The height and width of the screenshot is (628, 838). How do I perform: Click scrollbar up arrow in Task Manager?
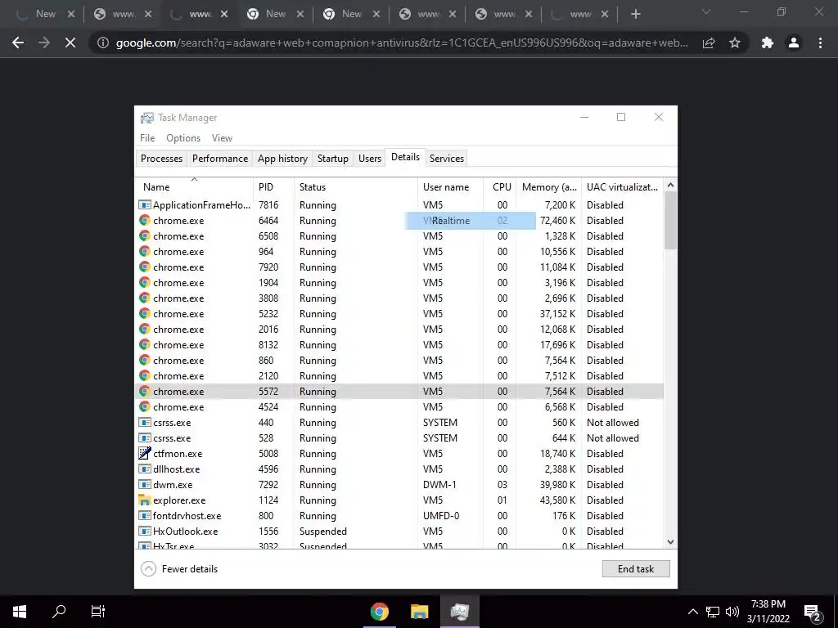670,185
